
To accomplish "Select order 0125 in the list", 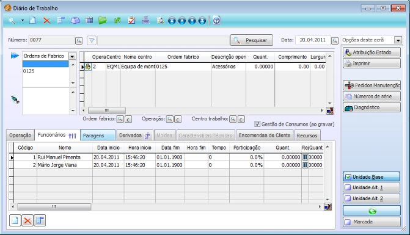I will [x=45, y=71].
